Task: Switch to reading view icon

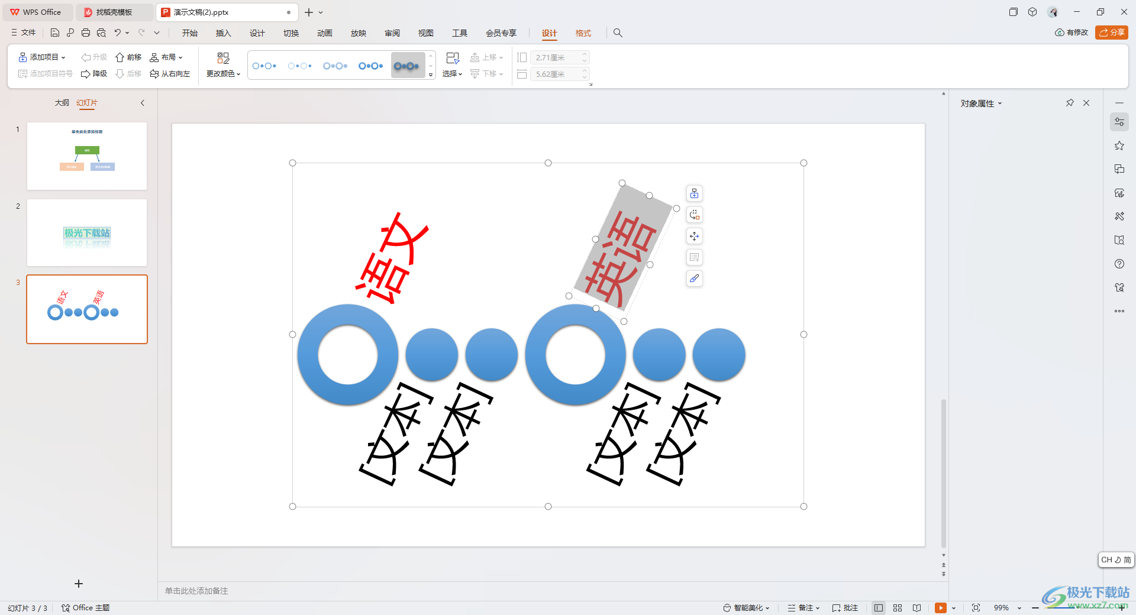Action: point(916,608)
